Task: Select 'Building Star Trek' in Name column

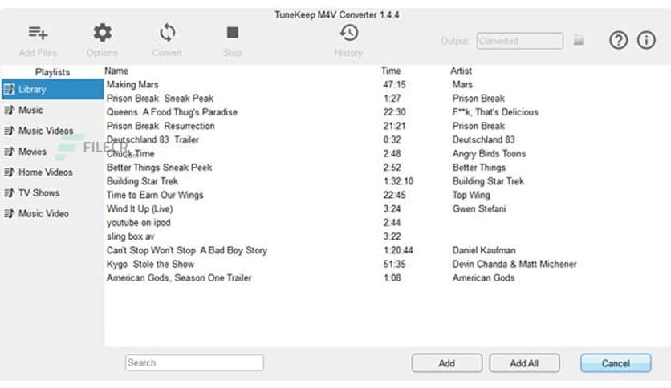Action: tap(143, 181)
